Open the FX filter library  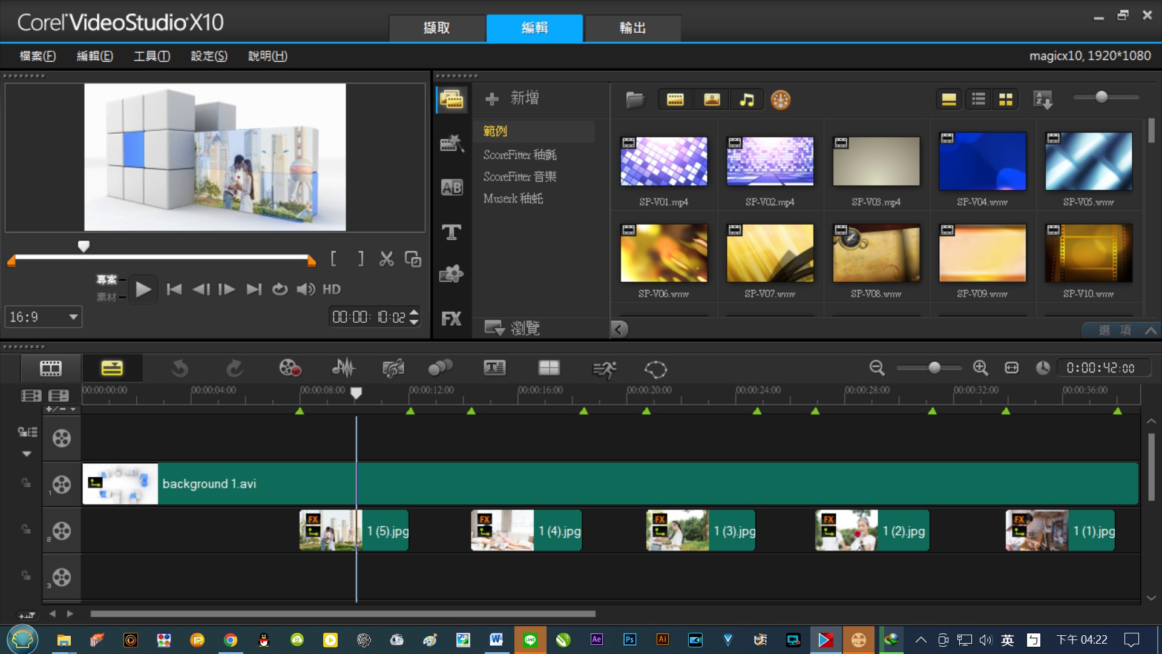(x=451, y=319)
